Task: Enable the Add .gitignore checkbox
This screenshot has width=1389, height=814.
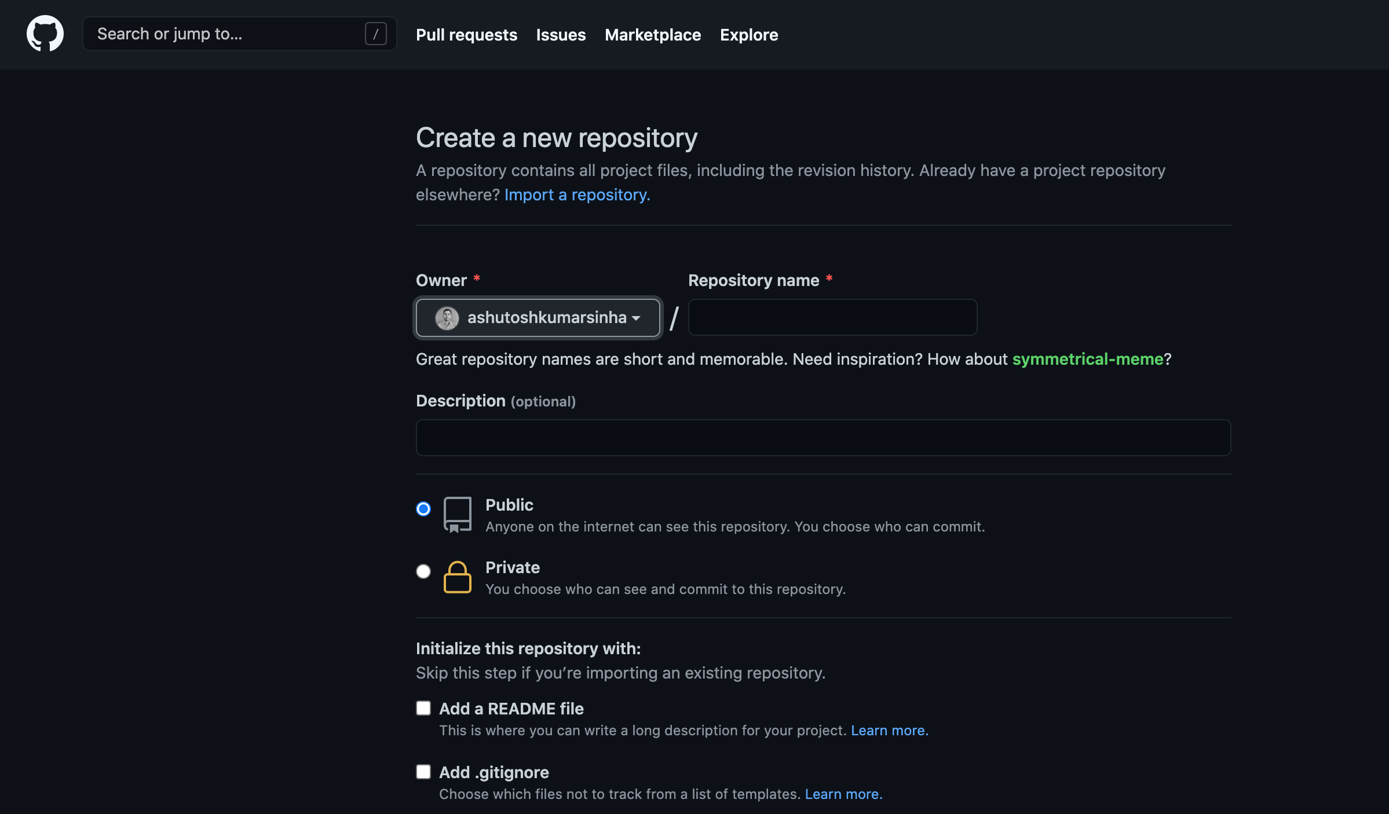Action: point(423,772)
